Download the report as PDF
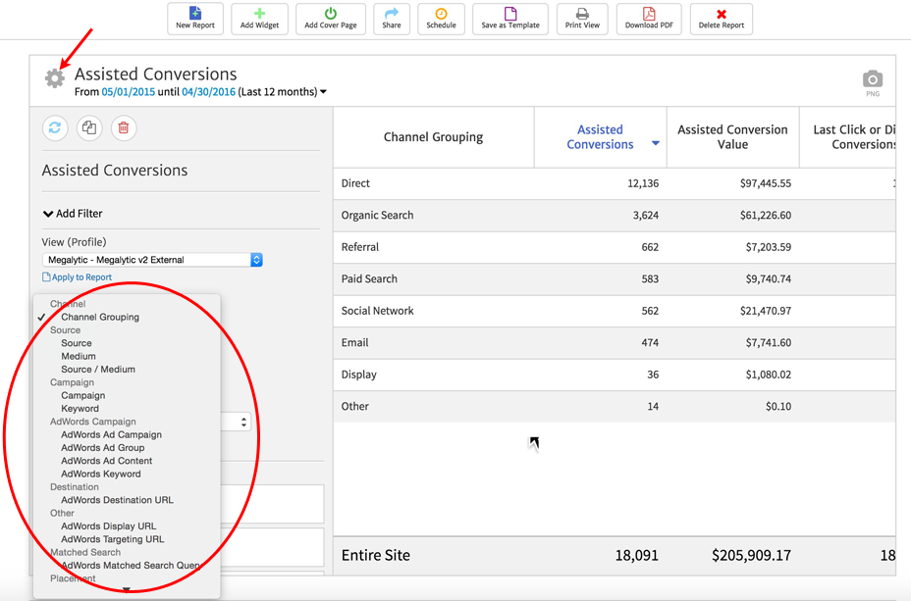This screenshot has width=911, height=601. coord(649,18)
